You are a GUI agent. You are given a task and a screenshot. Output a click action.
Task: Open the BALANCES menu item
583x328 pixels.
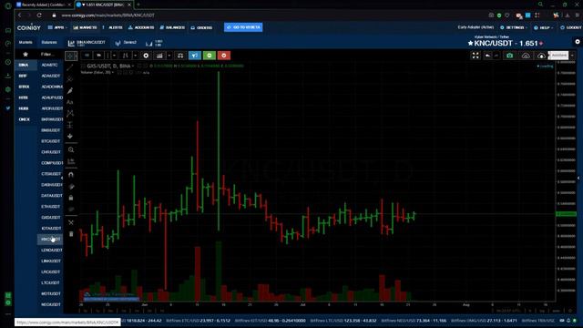[172, 27]
